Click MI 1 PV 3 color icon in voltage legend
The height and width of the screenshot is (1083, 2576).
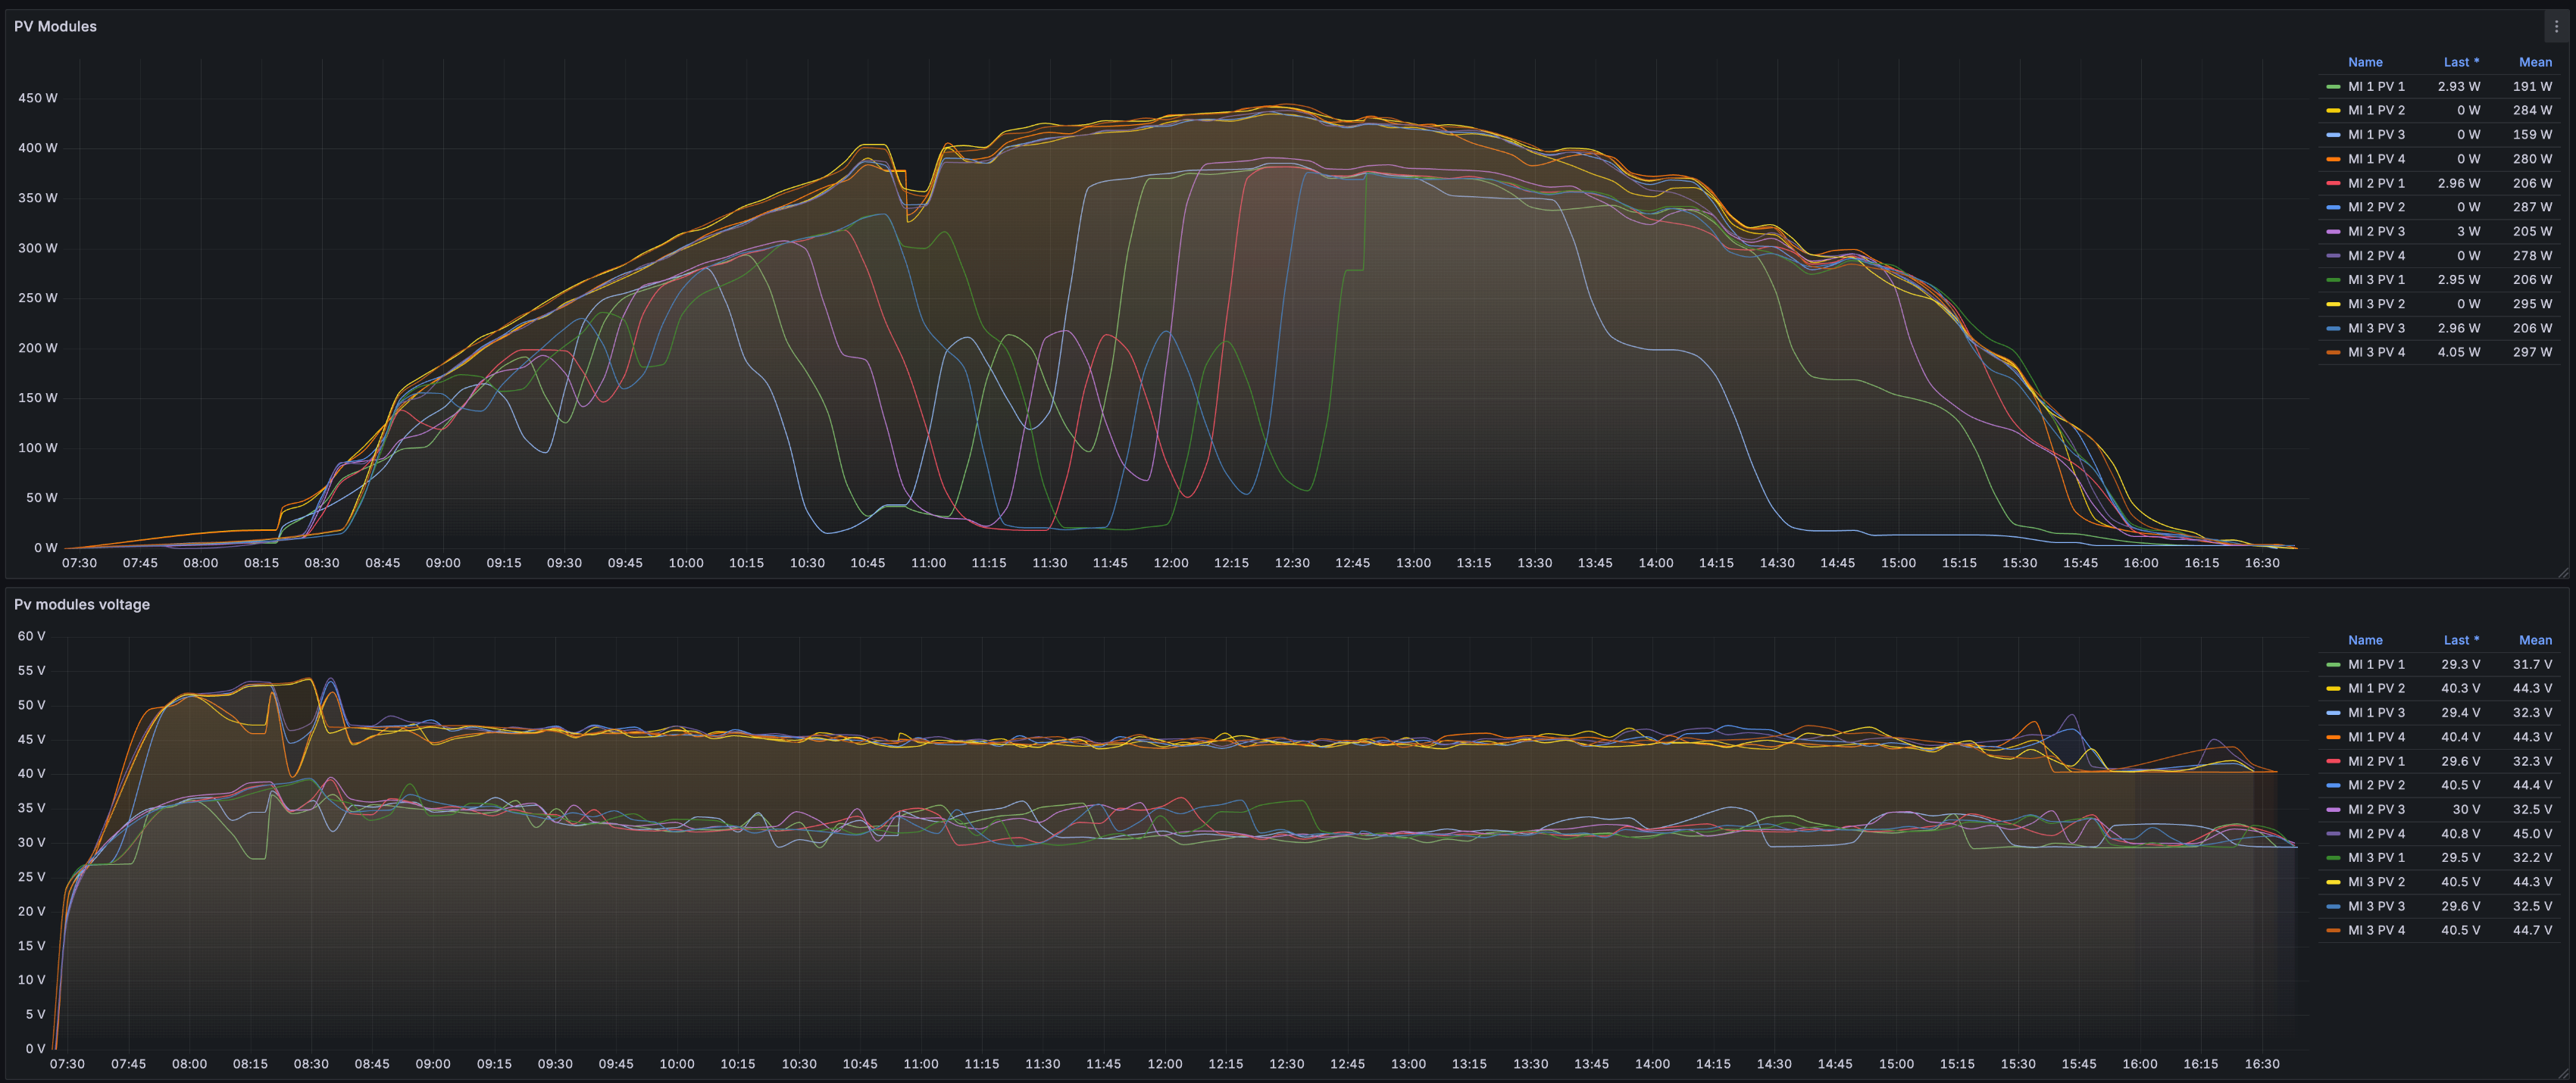pyautogui.click(x=2333, y=713)
